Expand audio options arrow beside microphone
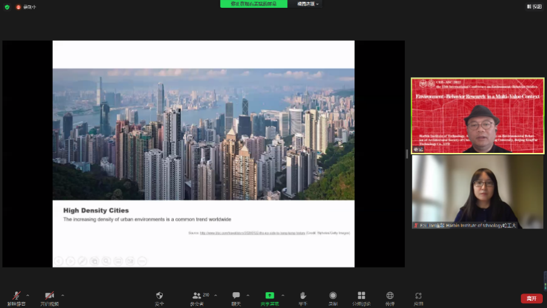This screenshot has width=547, height=308. 28,295
